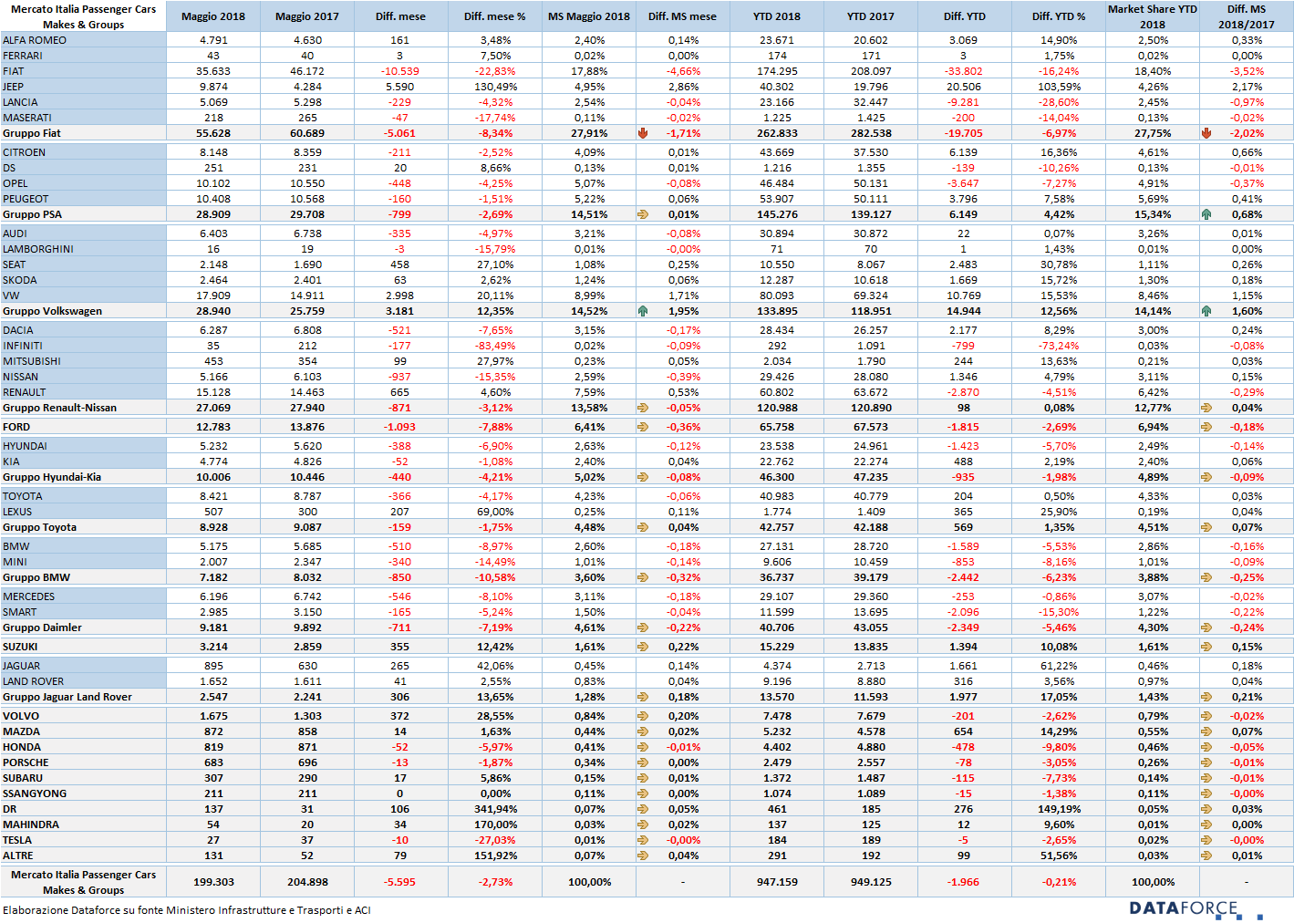Select the Market Share YTD 2018 header

tap(1153, 16)
